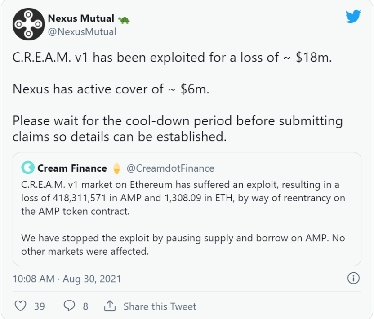Click the share arrow icon
The height and width of the screenshot is (319, 374).
[x=110, y=306]
